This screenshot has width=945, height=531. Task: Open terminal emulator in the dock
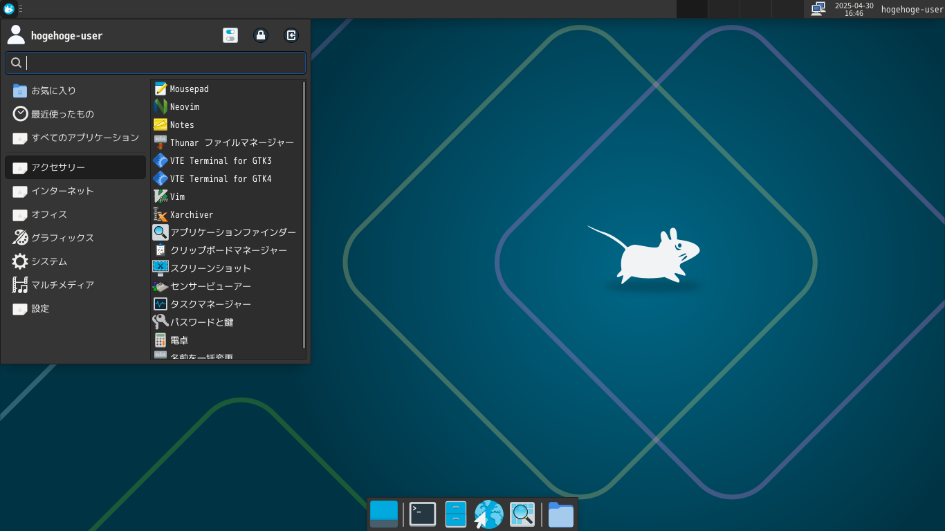coord(423,514)
